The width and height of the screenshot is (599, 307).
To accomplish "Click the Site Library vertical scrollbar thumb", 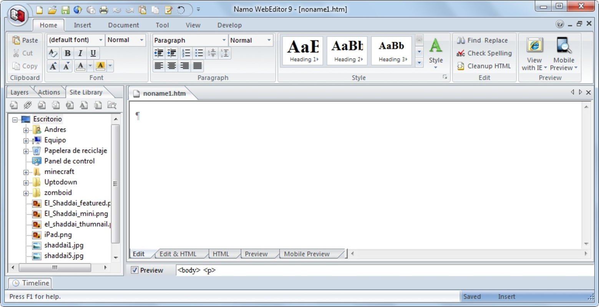I will click(x=115, y=183).
